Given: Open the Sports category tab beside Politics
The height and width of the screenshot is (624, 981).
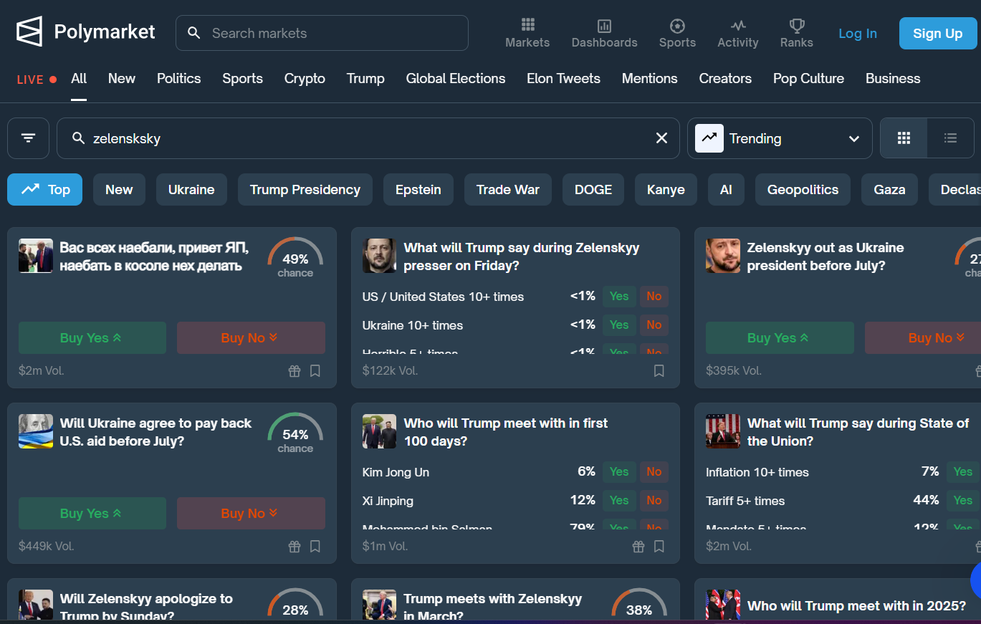Looking at the screenshot, I should click(x=242, y=79).
